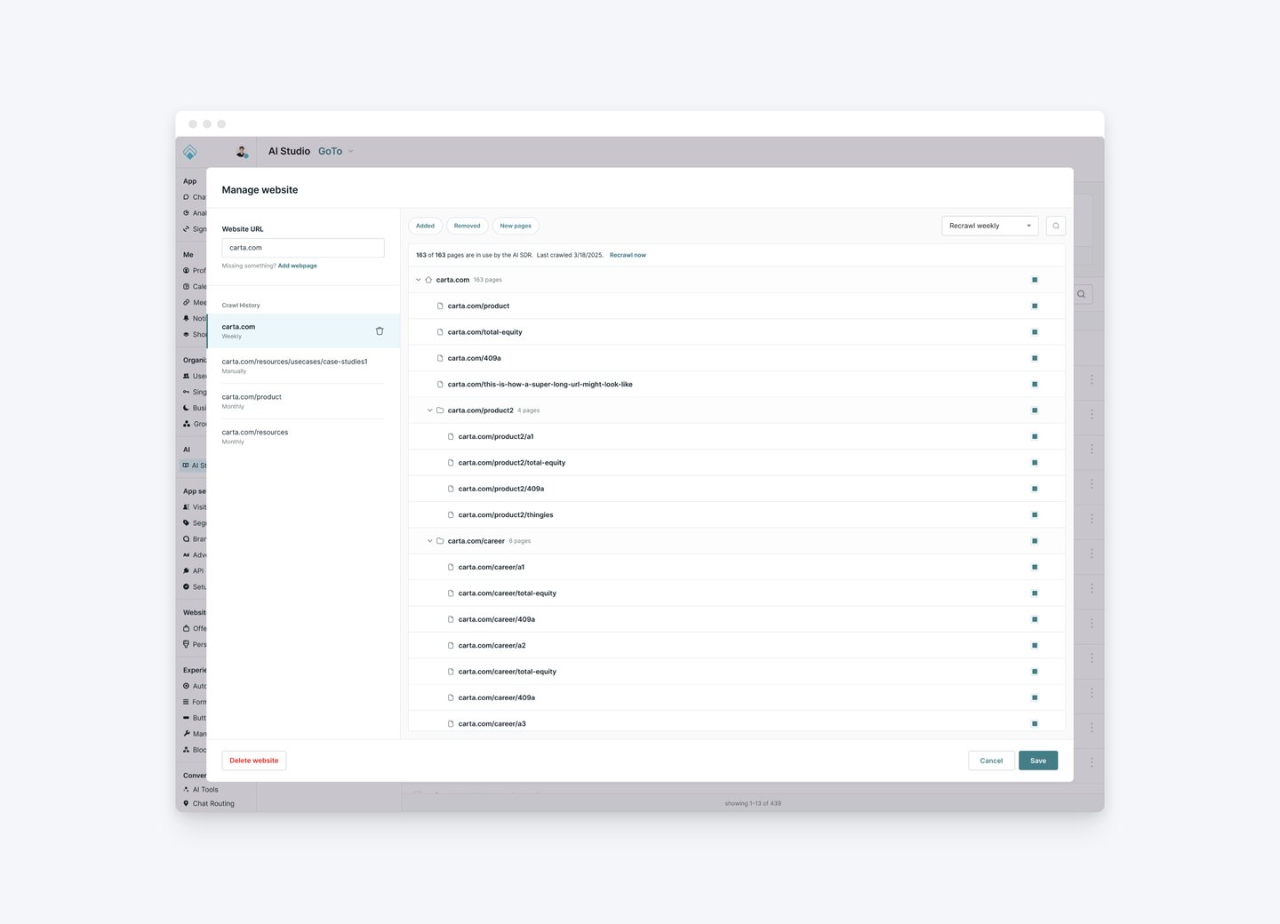Click the page icon for carta.com/career/a3
This screenshot has width=1280, height=924.
coord(451,724)
